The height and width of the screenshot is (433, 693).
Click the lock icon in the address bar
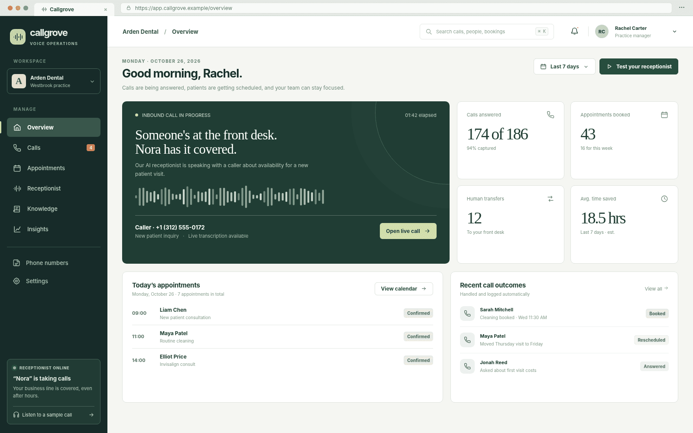click(129, 8)
